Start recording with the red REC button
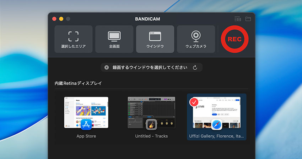The image size is (302, 159). point(234,39)
